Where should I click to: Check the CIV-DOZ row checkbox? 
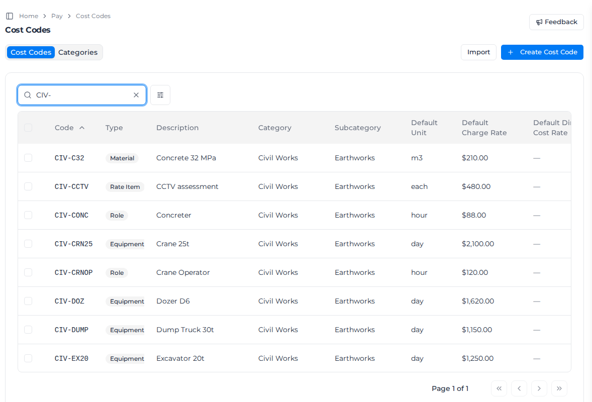tap(28, 301)
